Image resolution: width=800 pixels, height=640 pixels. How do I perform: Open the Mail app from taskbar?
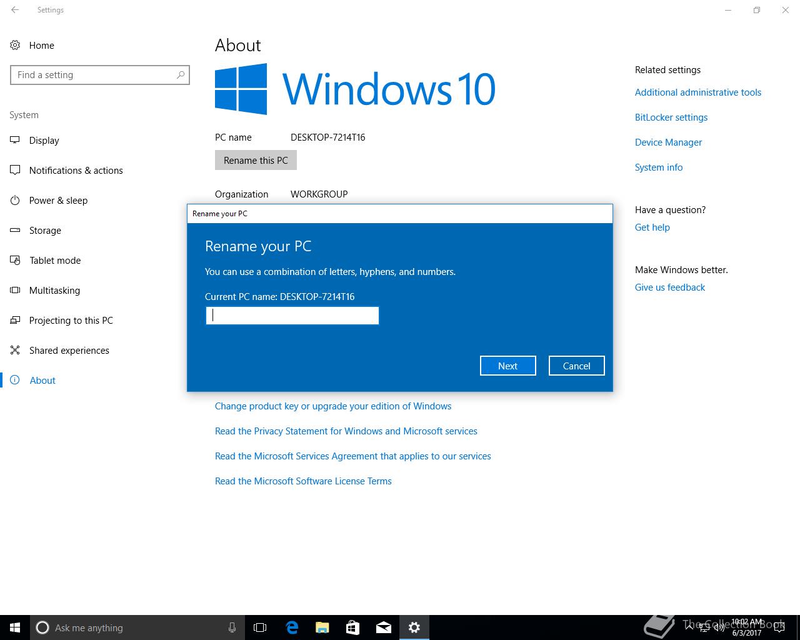click(x=383, y=627)
